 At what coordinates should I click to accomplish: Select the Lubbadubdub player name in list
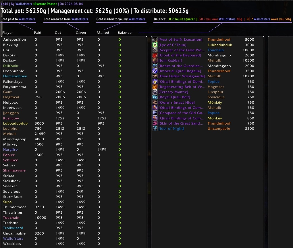(15, 123)
